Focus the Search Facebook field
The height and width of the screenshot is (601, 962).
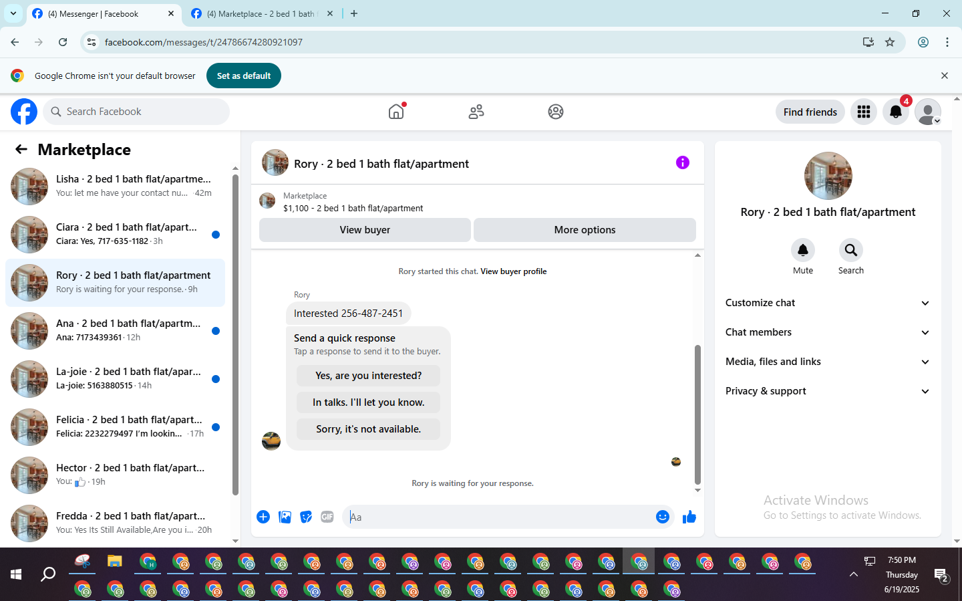pyautogui.click(x=136, y=112)
